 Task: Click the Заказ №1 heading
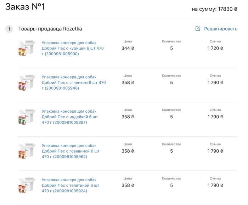(x=25, y=7)
